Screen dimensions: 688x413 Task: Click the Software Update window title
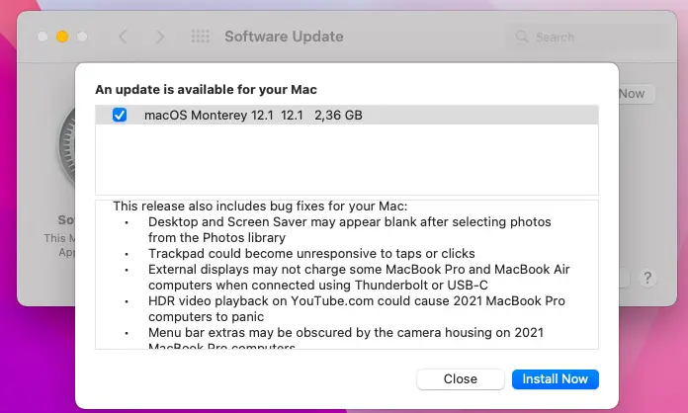tap(284, 37)
